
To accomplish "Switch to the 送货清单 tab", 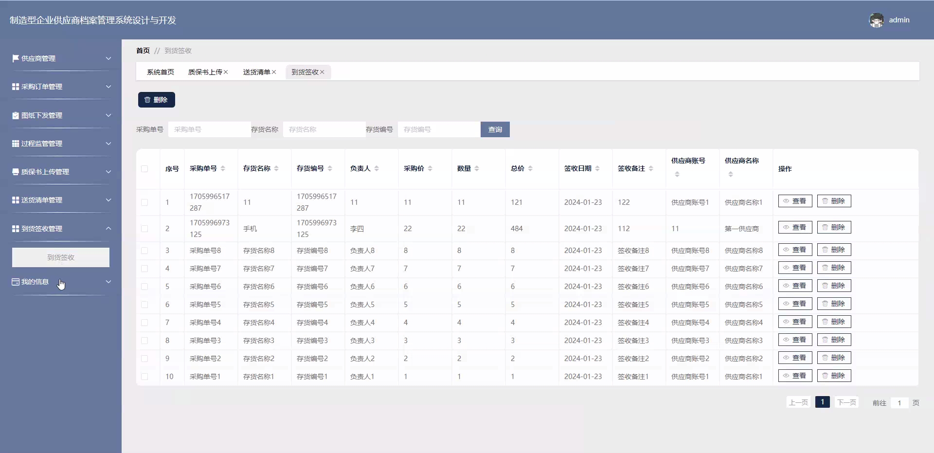I will (256, 72).
